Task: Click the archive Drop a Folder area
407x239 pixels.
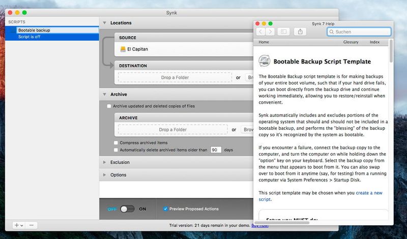Action: coord(173,130)
